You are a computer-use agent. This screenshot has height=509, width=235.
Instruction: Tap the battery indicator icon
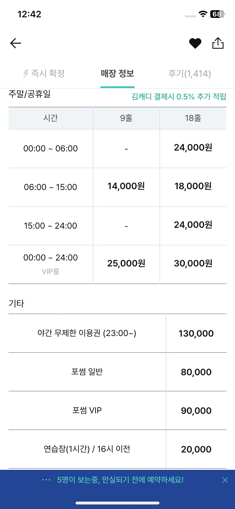click(218, 14)
